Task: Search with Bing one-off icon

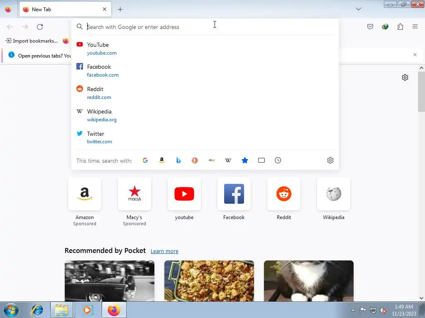Action: point(178,160)
